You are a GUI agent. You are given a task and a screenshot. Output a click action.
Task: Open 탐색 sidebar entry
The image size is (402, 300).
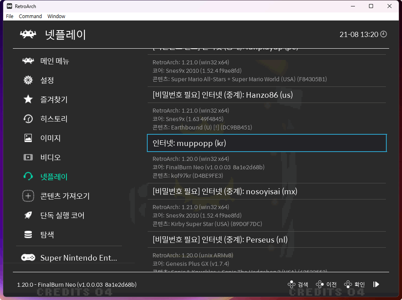47,234
